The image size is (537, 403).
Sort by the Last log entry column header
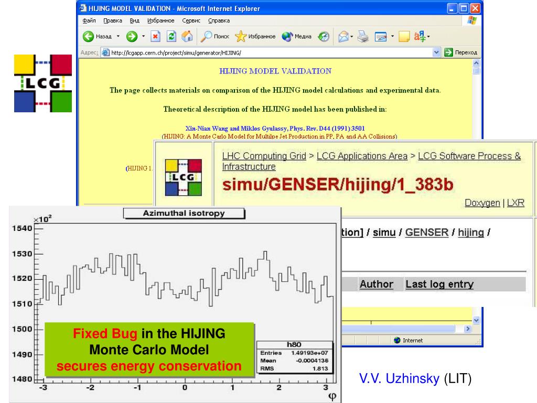(x=439, y=284)
